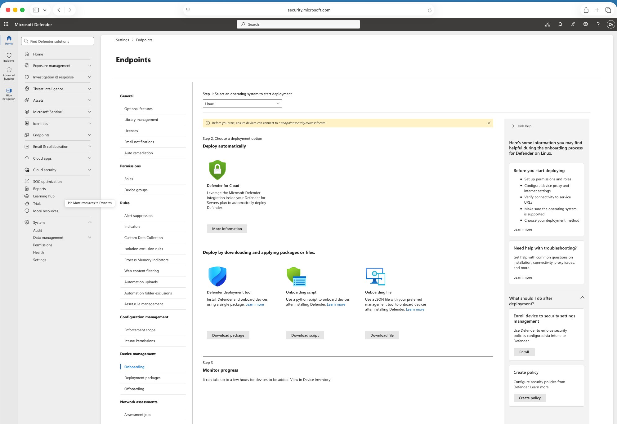Click the Create policy button

530,398
